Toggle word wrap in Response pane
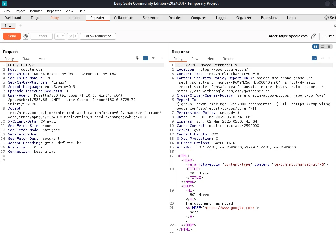 pyautogui.click(x=314, y=58)
